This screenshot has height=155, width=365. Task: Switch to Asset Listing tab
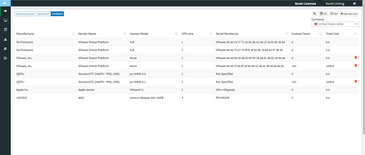tap(335, 4)
